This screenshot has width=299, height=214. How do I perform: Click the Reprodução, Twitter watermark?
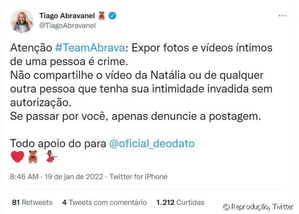[x=258, y=206]
